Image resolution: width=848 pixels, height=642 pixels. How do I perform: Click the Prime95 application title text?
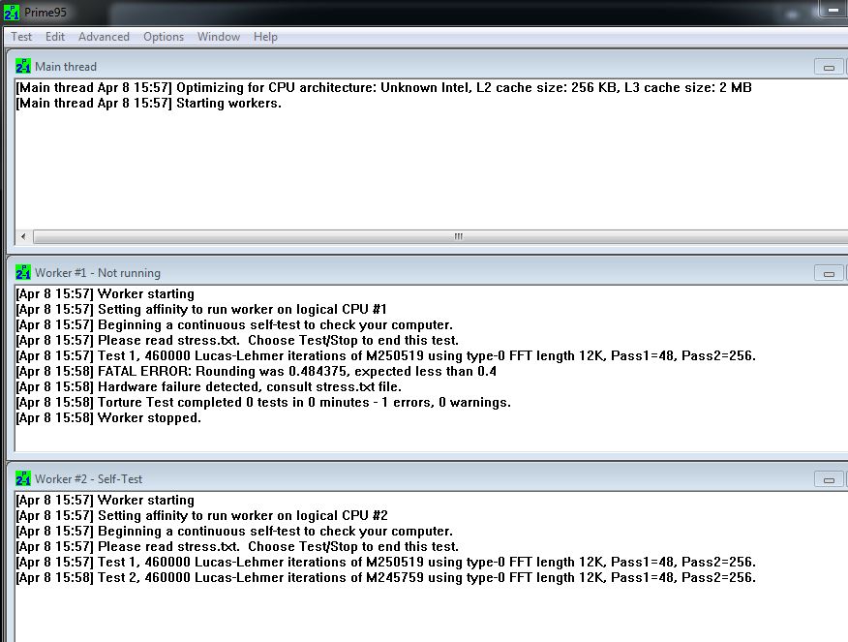coord(45,12)
